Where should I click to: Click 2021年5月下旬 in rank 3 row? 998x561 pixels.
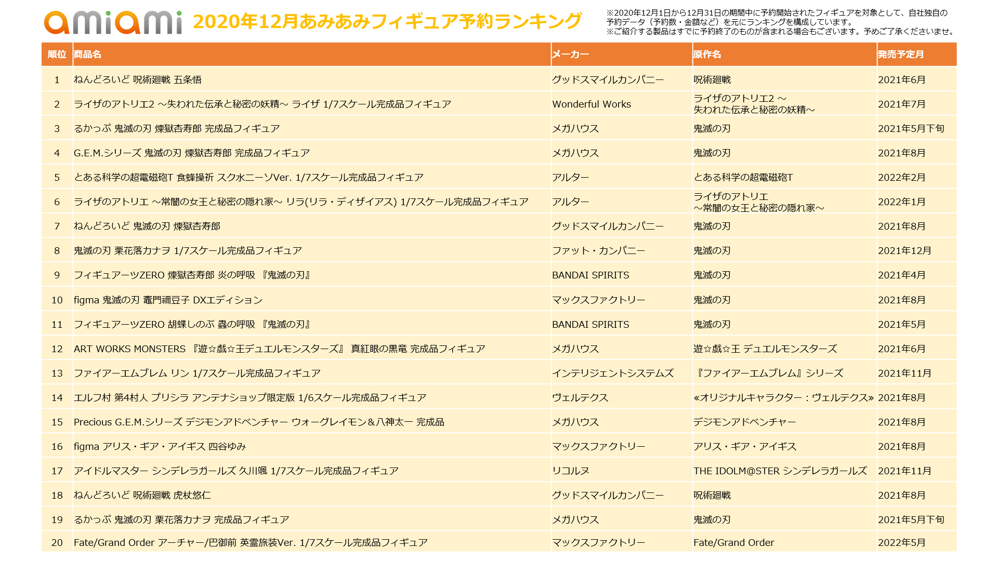tap(911, 128)
